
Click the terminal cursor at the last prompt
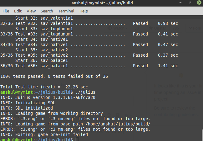click(77, 139)
